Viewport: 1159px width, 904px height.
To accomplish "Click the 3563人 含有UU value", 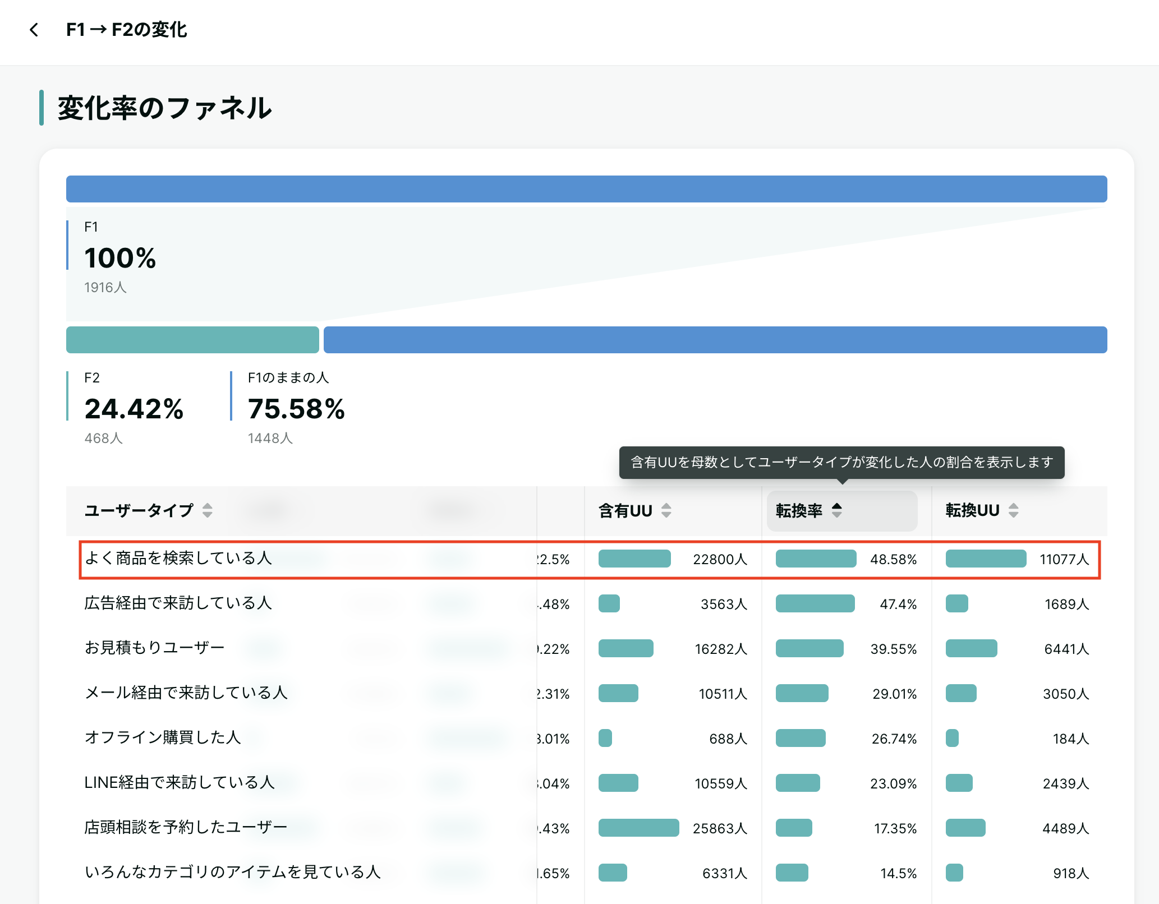I will pyautogui.click(x=724, y=604).
